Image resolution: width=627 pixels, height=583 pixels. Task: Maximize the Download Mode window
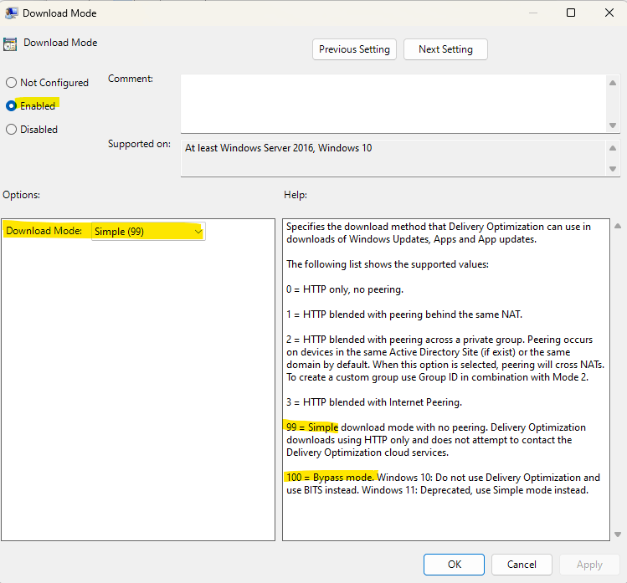(x=571, y=13)
